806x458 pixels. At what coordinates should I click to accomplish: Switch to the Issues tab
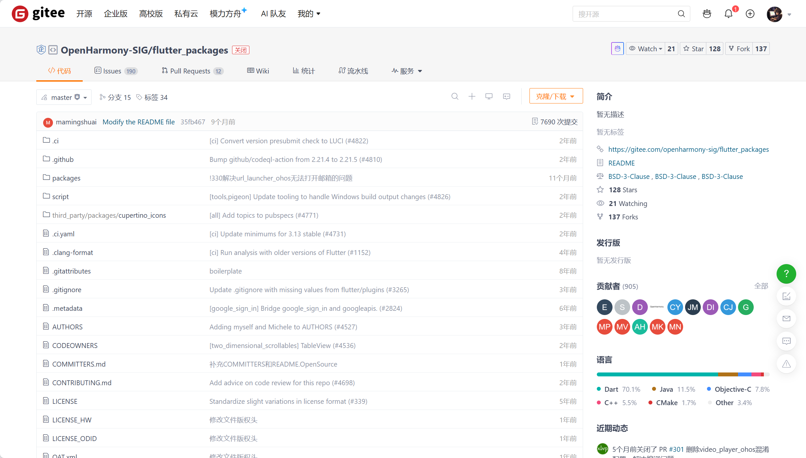(x=112, y=71)
